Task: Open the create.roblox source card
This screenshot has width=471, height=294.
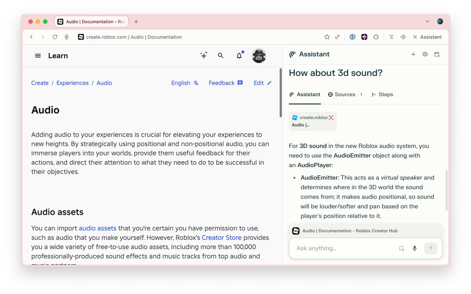Action: pos(313,121)
